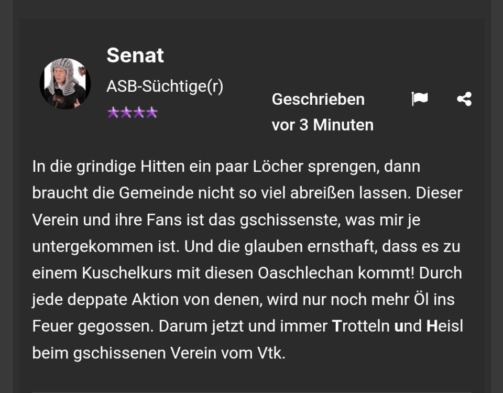Screen dimensions: 503x393
Task: Click the word Feuer in the post
Action: [52, 326]
